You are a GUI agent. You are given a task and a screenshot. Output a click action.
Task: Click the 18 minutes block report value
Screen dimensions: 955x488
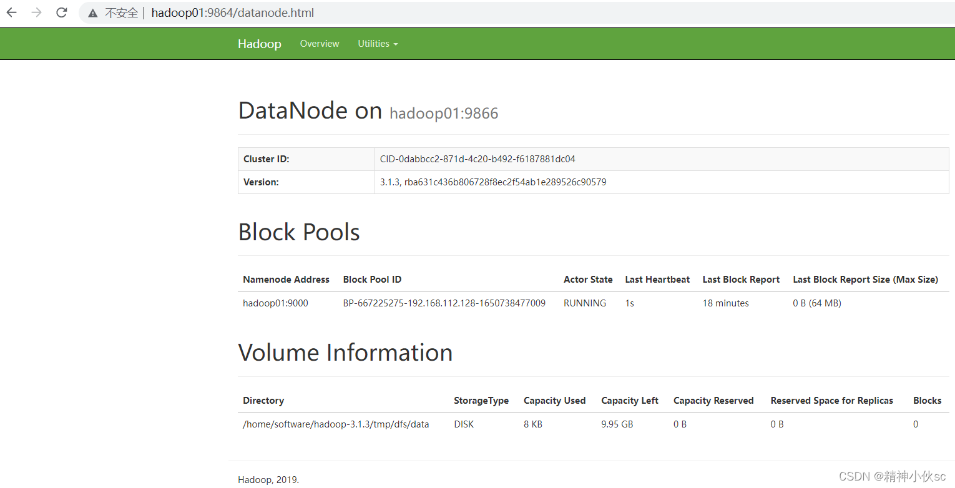click(x=726, y=303)
